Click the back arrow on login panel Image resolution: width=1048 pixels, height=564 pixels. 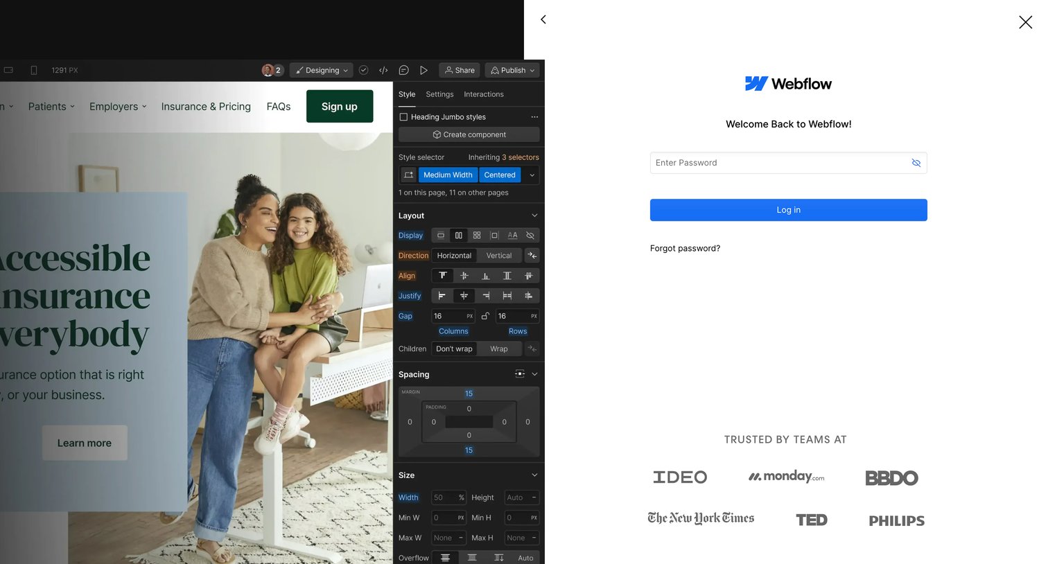(x=543, y=19)
